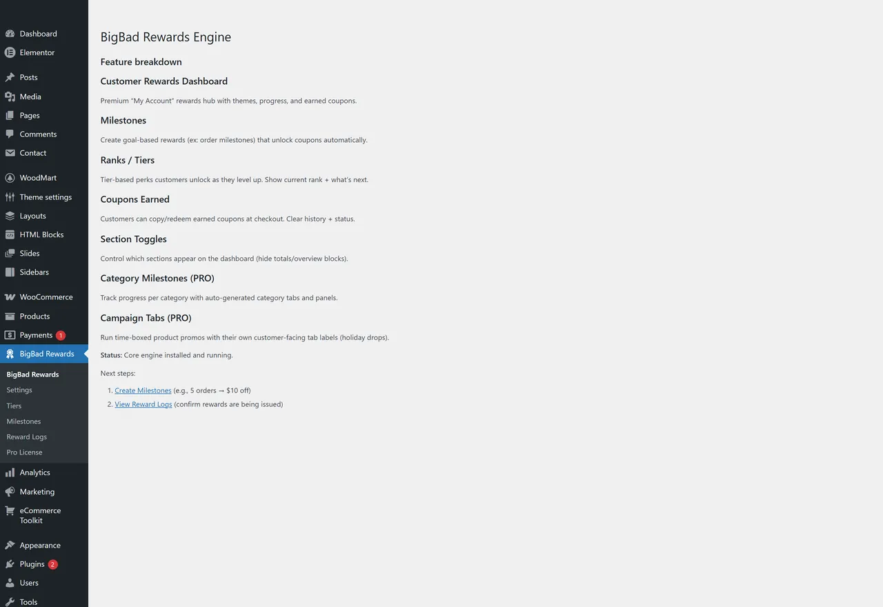Click the Section Toggles heading
This screenshot has width=883, height=607.
[x=134, y=239]
